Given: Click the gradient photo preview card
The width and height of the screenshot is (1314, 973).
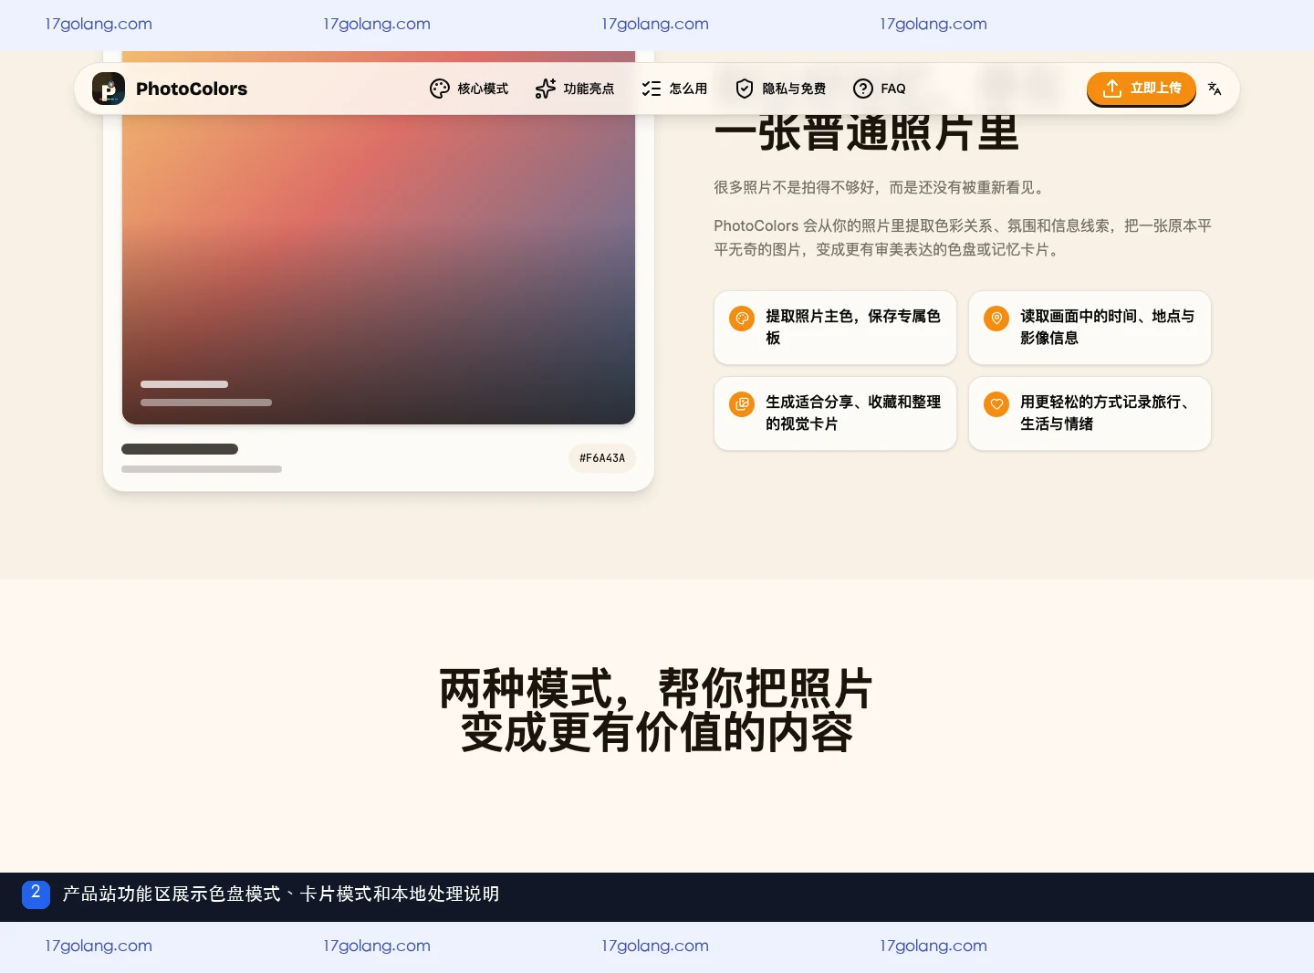Looking at the screenshot, I should [x=379, y=237].
